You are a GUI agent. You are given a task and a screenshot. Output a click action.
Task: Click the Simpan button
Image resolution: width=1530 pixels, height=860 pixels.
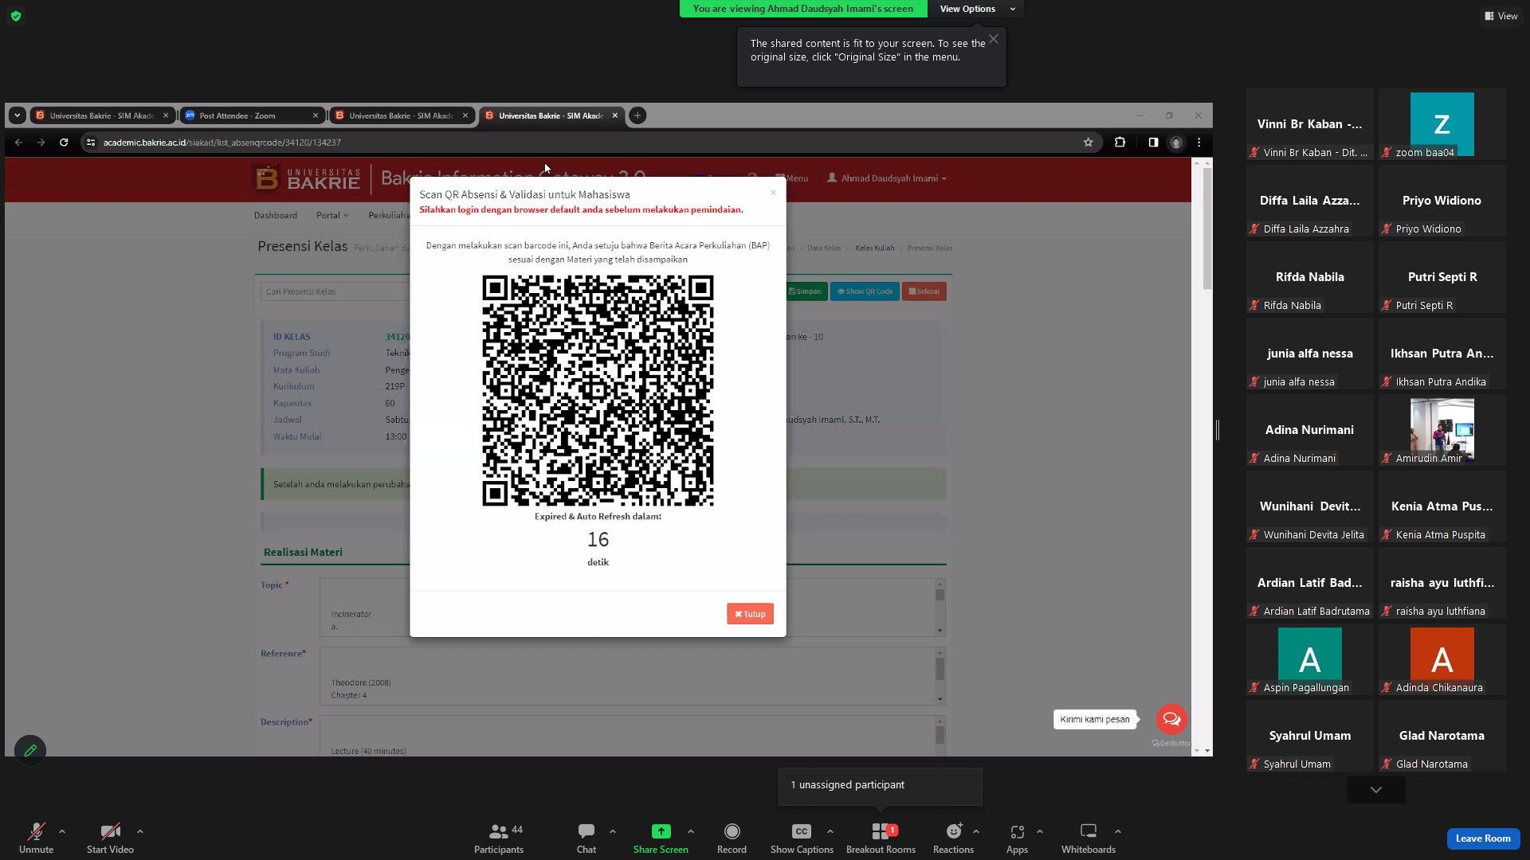(805, 291)
